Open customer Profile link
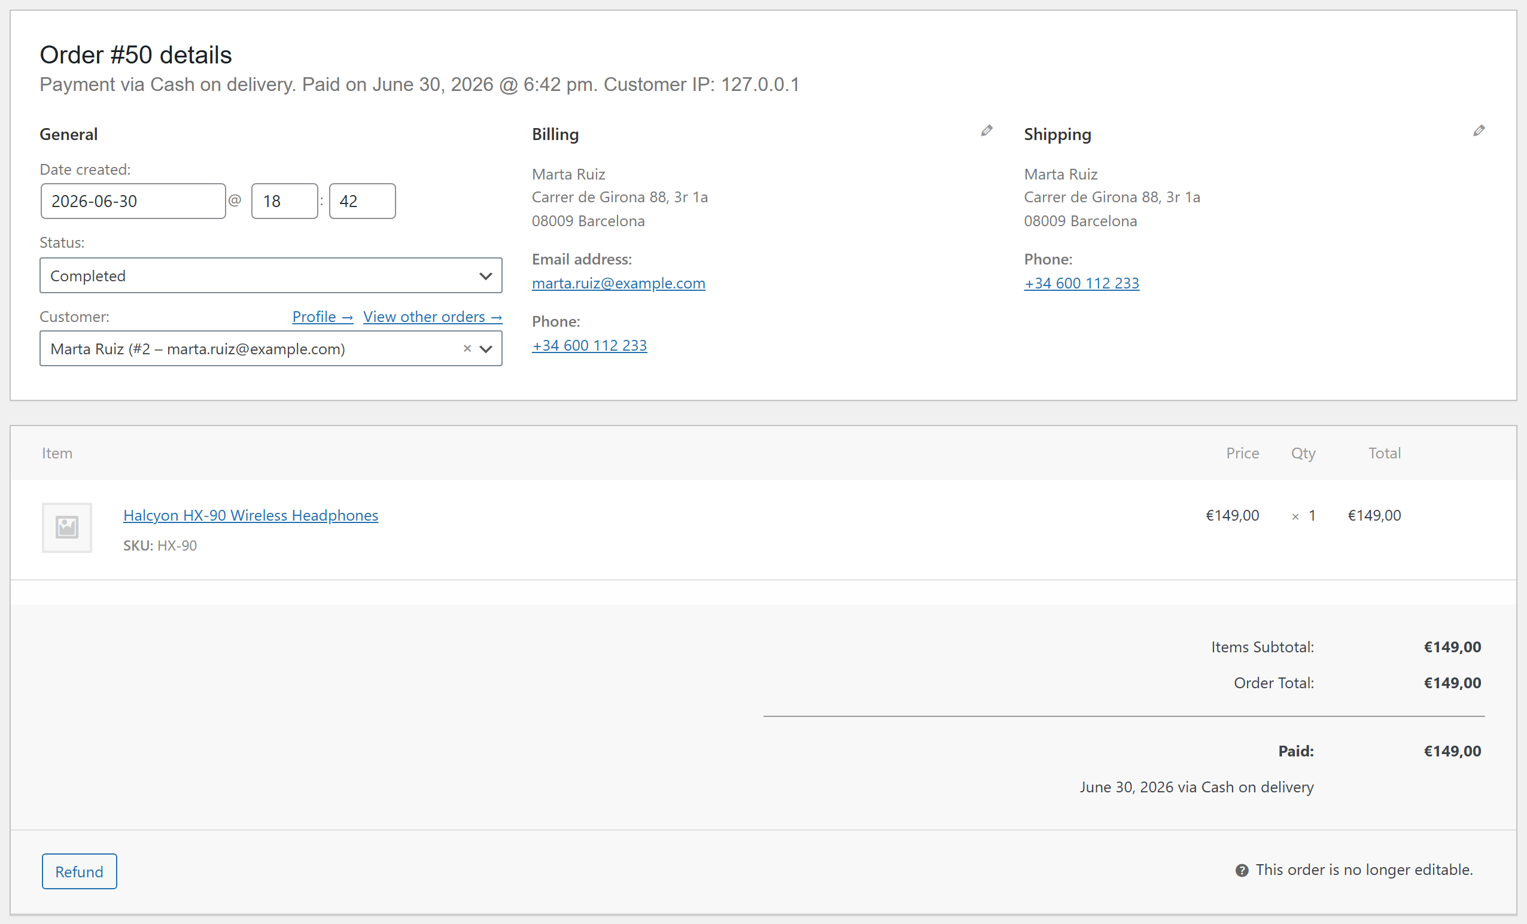This screenshot has width=1527, height=924. tap(323, 317)
